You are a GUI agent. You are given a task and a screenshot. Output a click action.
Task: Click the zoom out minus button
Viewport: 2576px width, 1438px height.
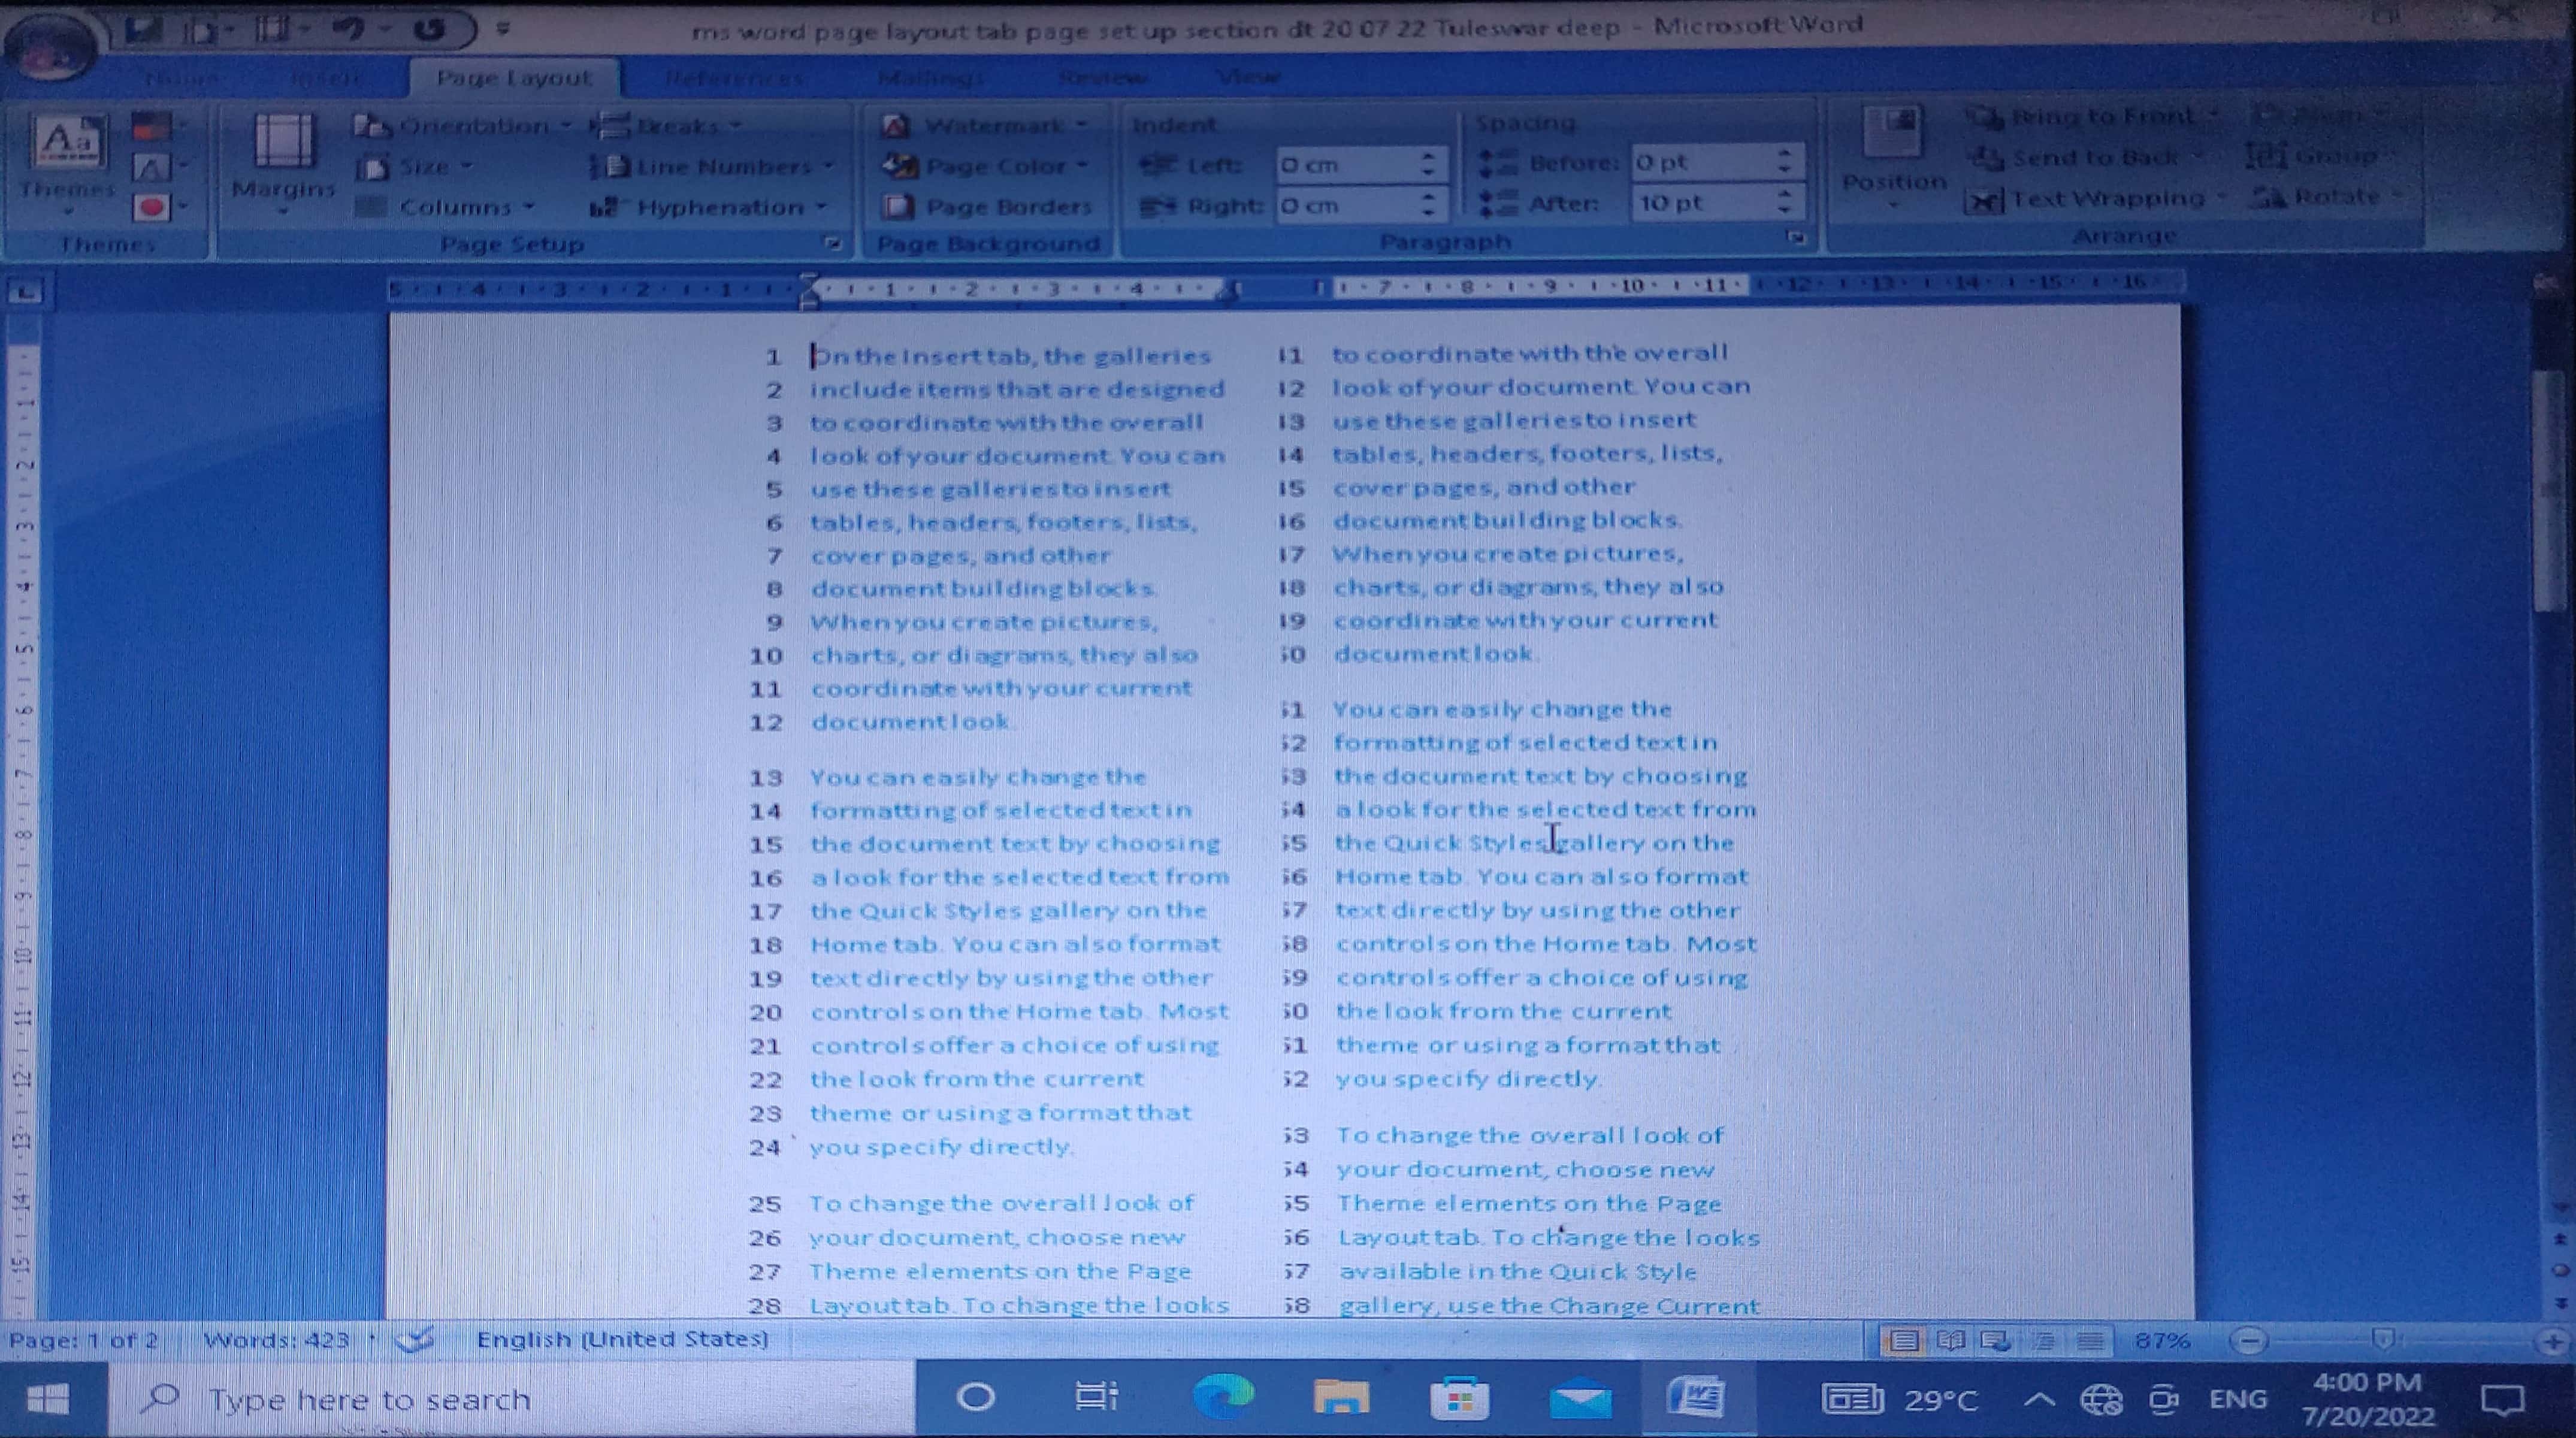click(x=2248, y=1340)
